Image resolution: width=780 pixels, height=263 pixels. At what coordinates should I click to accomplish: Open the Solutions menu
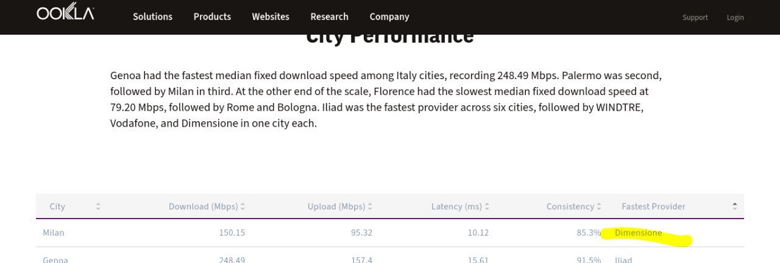[x=152, y=16]
